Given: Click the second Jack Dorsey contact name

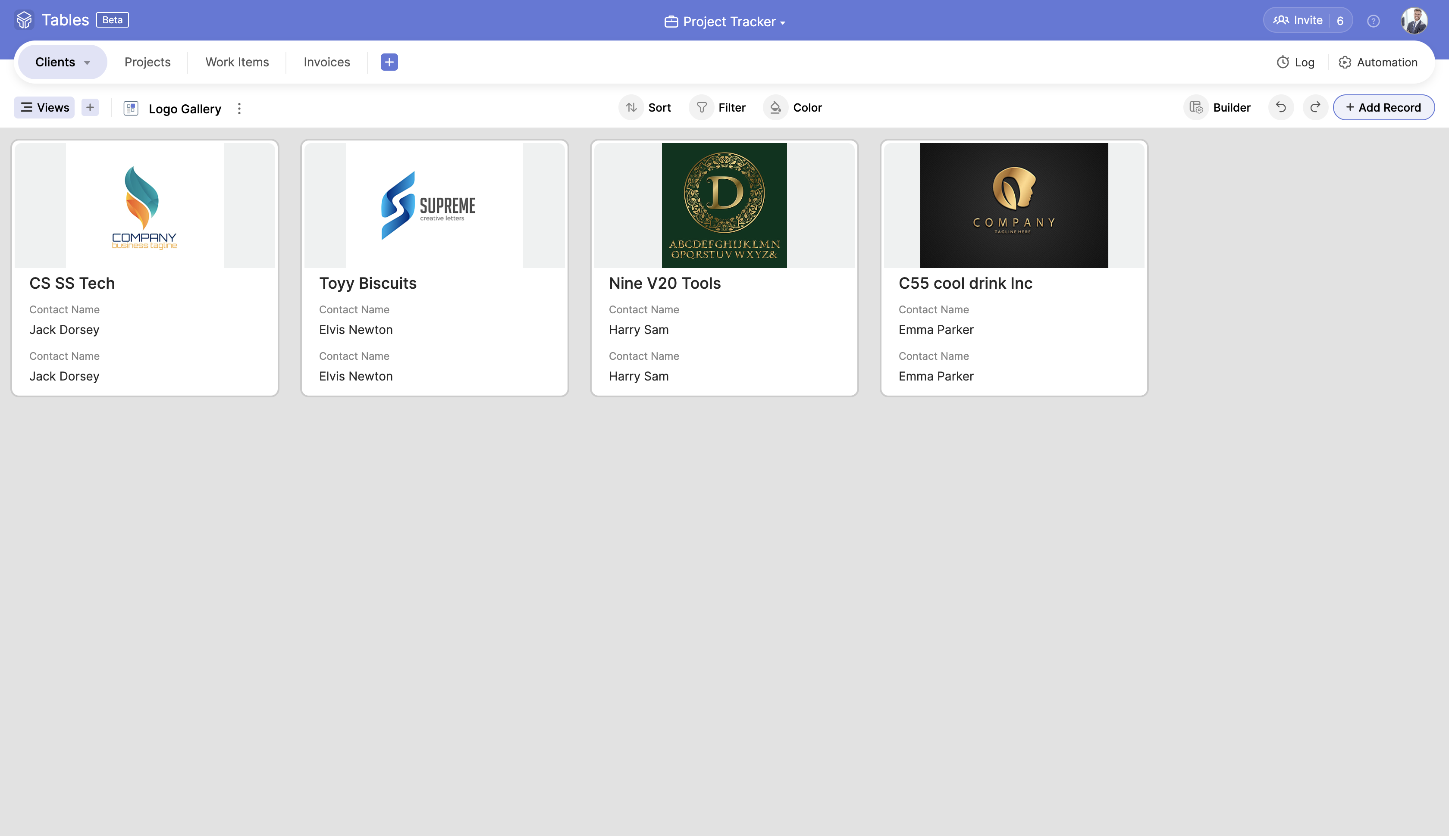Looking at the screenshot, I should (x=64, y=376).
